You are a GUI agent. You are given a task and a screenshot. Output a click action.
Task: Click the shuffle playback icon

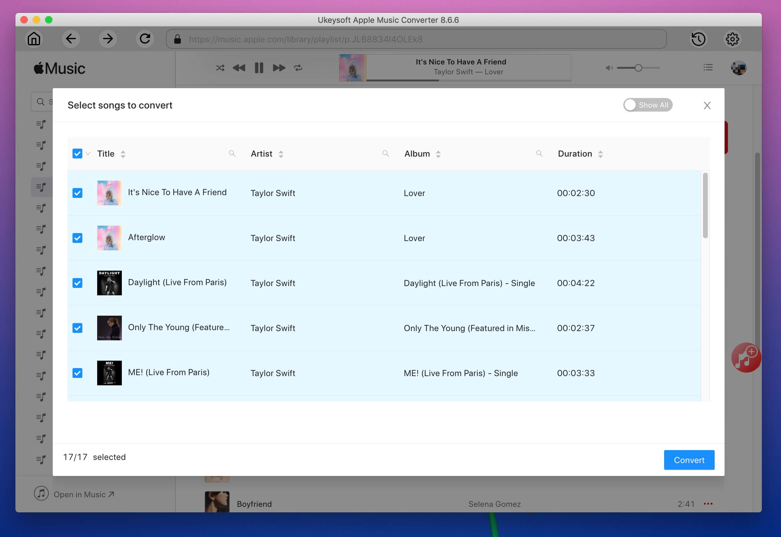[x=220, y=68]
